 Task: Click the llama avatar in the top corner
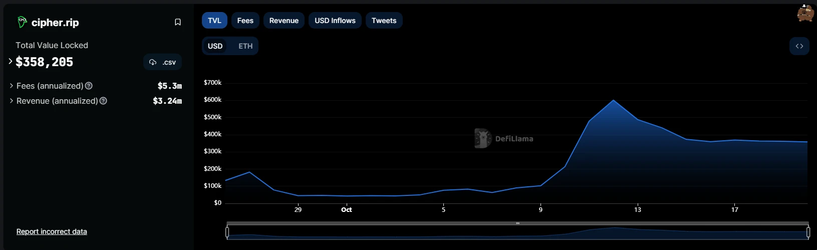point(805,13)
